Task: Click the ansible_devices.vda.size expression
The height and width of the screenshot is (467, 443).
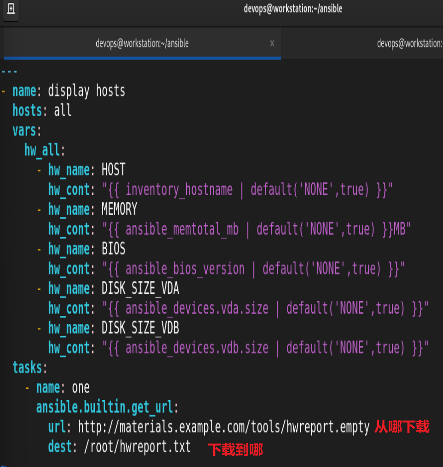Action: pyautogui.click(x=265, y=309)
